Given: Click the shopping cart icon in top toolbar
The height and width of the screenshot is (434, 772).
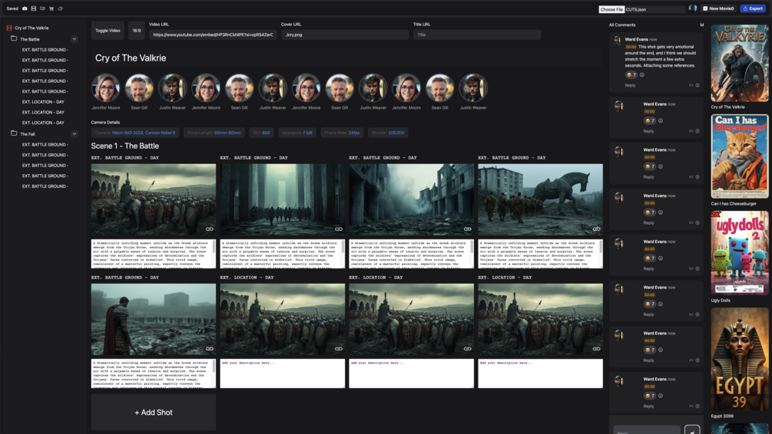Looking at the screenshot, I should [x=51, y=8].
